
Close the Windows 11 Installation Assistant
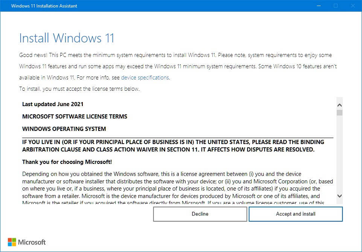[353, 5]
